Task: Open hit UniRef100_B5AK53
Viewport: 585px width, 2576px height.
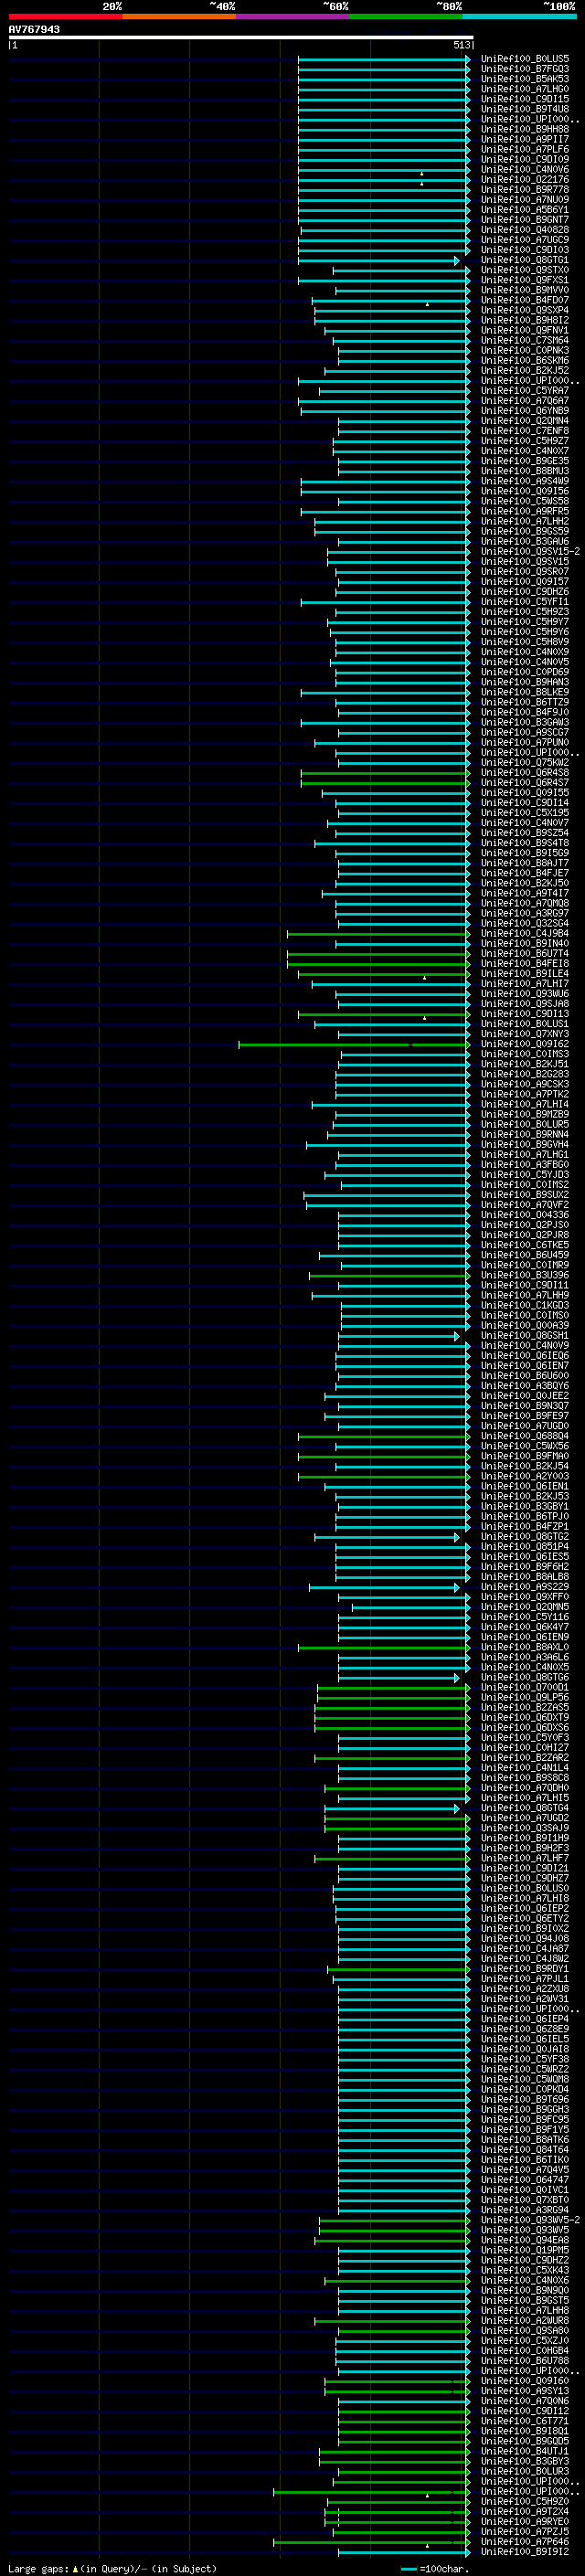Action: click(x=525, y=79)
